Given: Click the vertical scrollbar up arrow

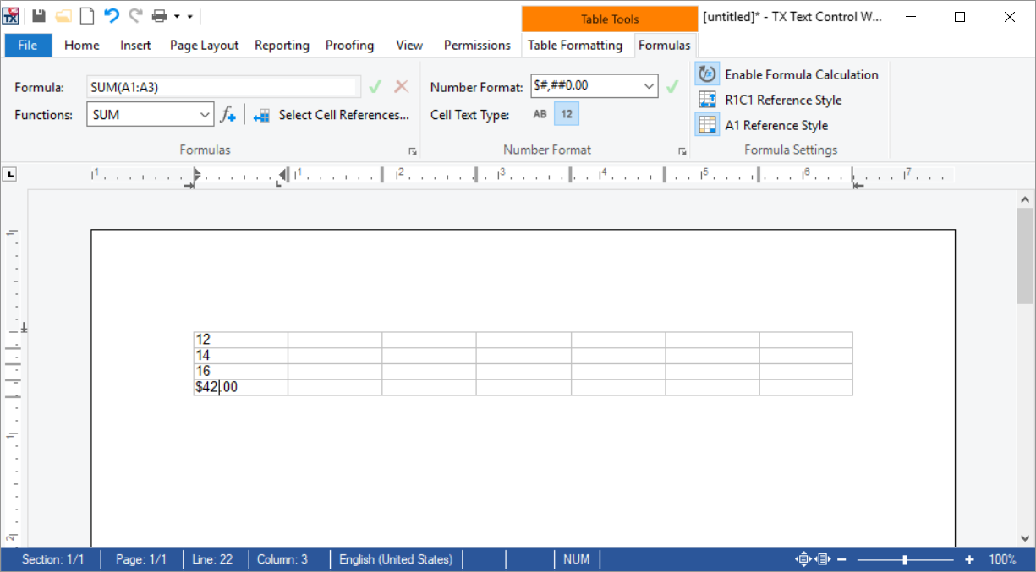Looking at the screenshot, I should (1026, 200).
